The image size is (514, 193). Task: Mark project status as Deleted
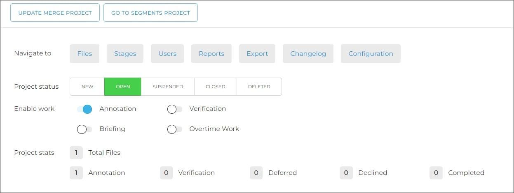pos(259,87)
